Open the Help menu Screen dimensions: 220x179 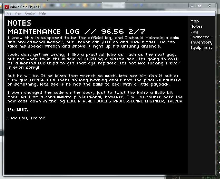point(42,13)
